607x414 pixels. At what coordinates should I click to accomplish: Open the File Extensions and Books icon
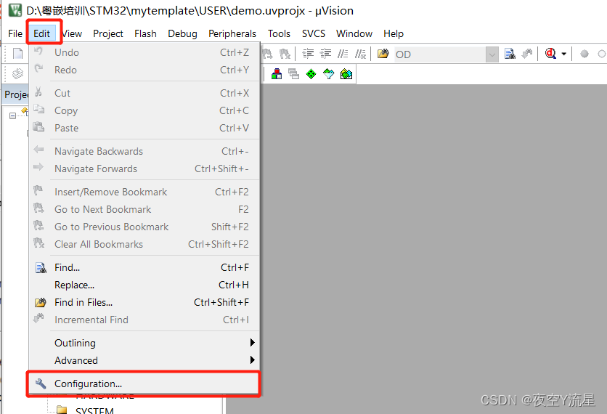(277, 73)
